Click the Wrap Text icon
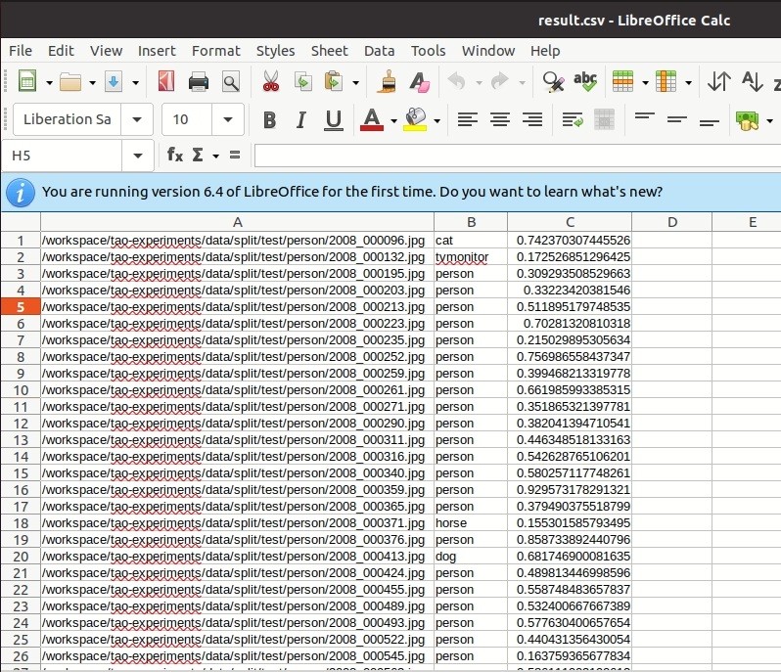The image size is (781, 672). coord(573,120)
